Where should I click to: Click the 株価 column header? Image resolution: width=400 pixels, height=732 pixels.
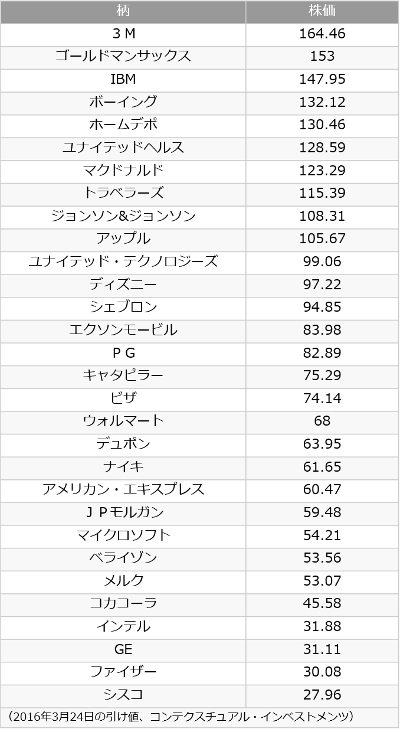tap(322, 12)
